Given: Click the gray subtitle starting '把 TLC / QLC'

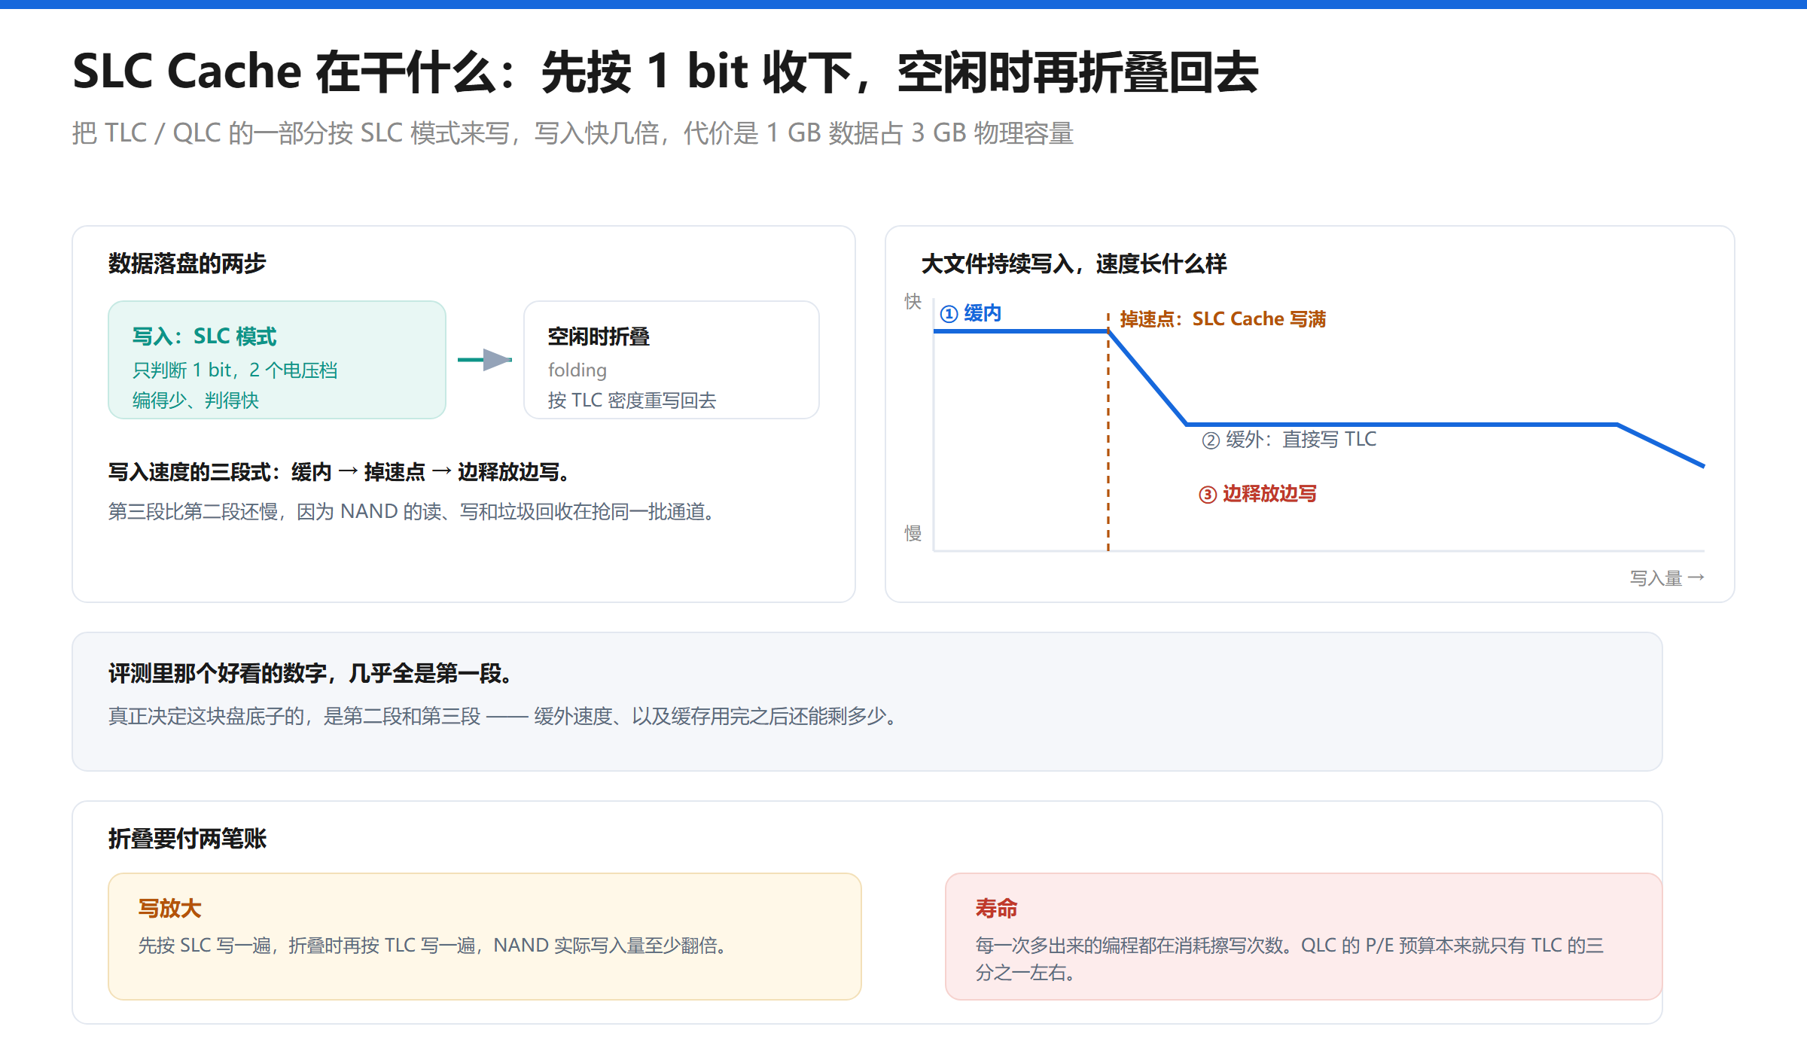Looking at the screenshot, I should [572, 133].
